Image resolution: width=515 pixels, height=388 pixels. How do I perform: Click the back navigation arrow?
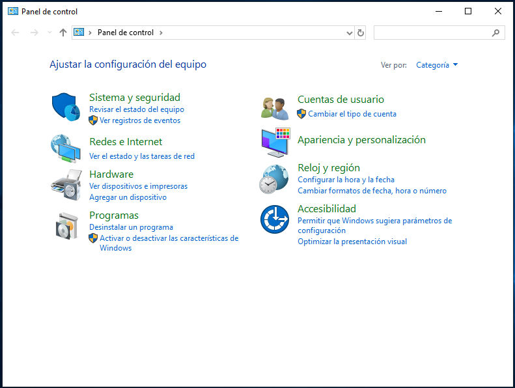[15, 33]
